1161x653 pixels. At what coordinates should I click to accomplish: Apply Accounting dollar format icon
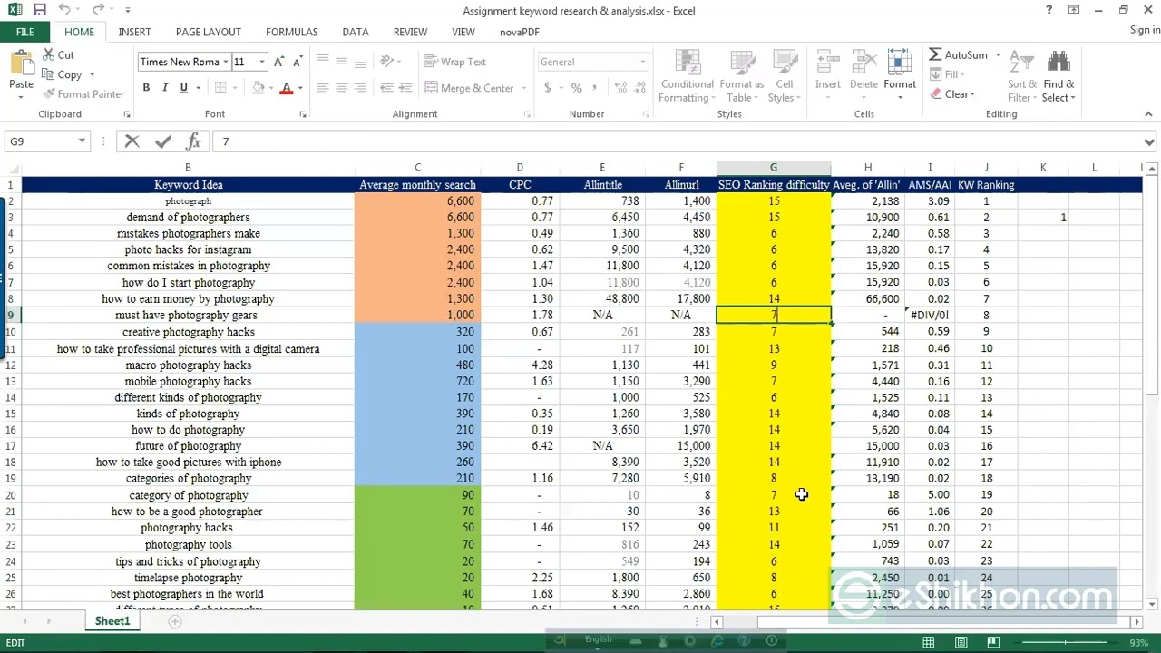click(x=548, y=88)
